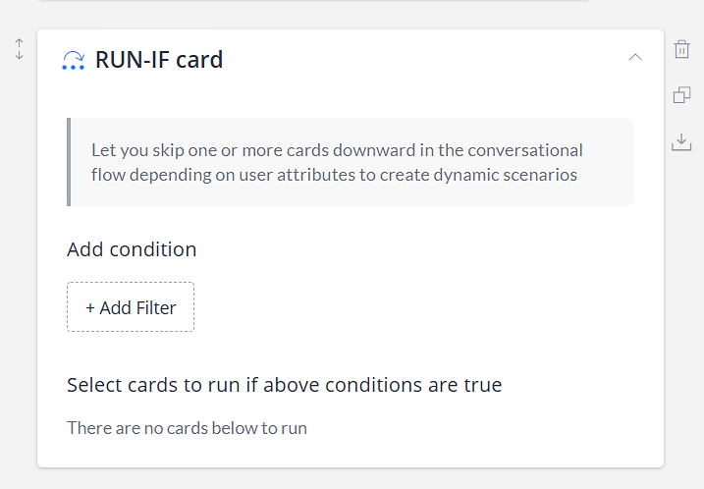This screenshot has height=489, width=704.
Task: Click the downward arrow of reorder handle
Action: point(19,54)
